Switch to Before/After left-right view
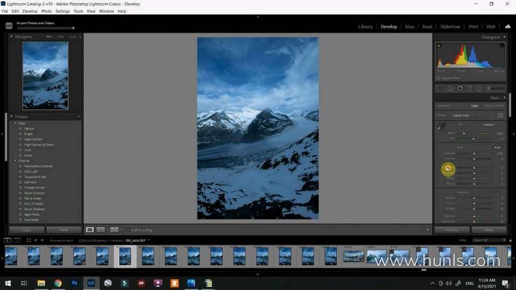This screenshot has height=290, width=516. 101,229
